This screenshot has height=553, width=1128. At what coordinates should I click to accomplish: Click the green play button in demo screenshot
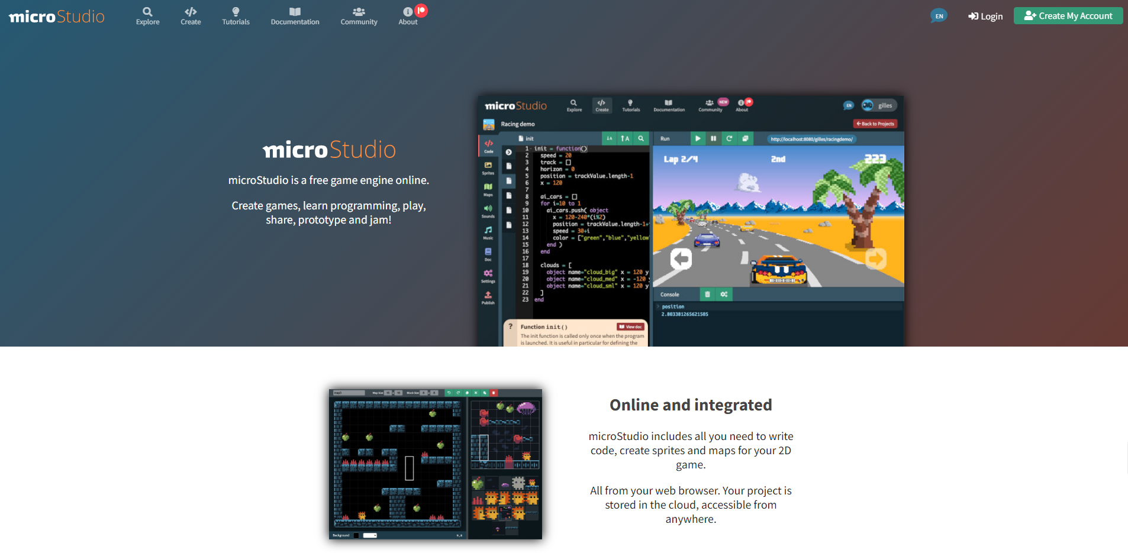pos(698,138)
